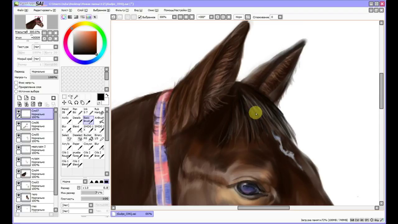Select Источник выбора radio option
This screenshot has width=398, height=224.
16,91
